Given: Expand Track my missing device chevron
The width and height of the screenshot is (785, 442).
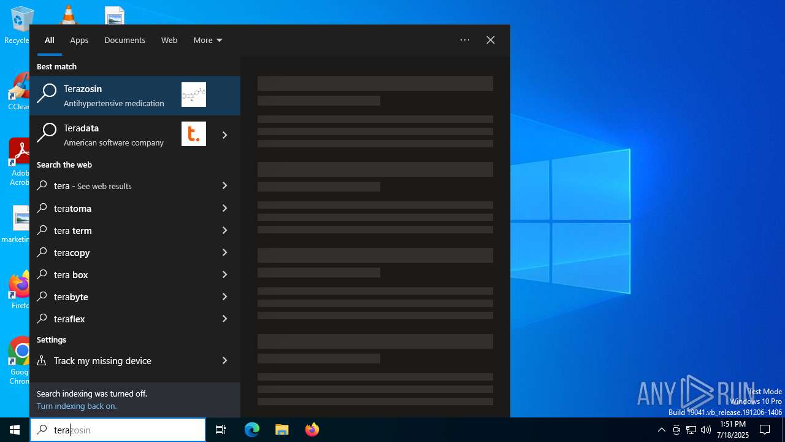Looking at the screenshot, I should [x=225, y=360].
